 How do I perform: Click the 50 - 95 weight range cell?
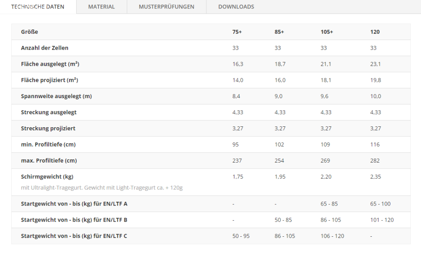click(241, 236)
